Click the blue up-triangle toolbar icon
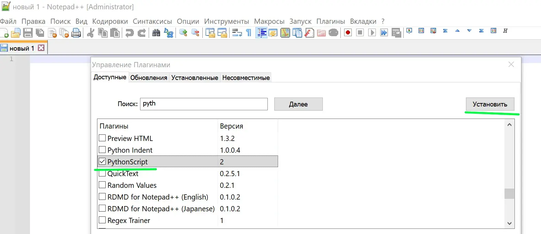This screenshot has width=541, height=234. pyautogui.click(x=457, y=31)
